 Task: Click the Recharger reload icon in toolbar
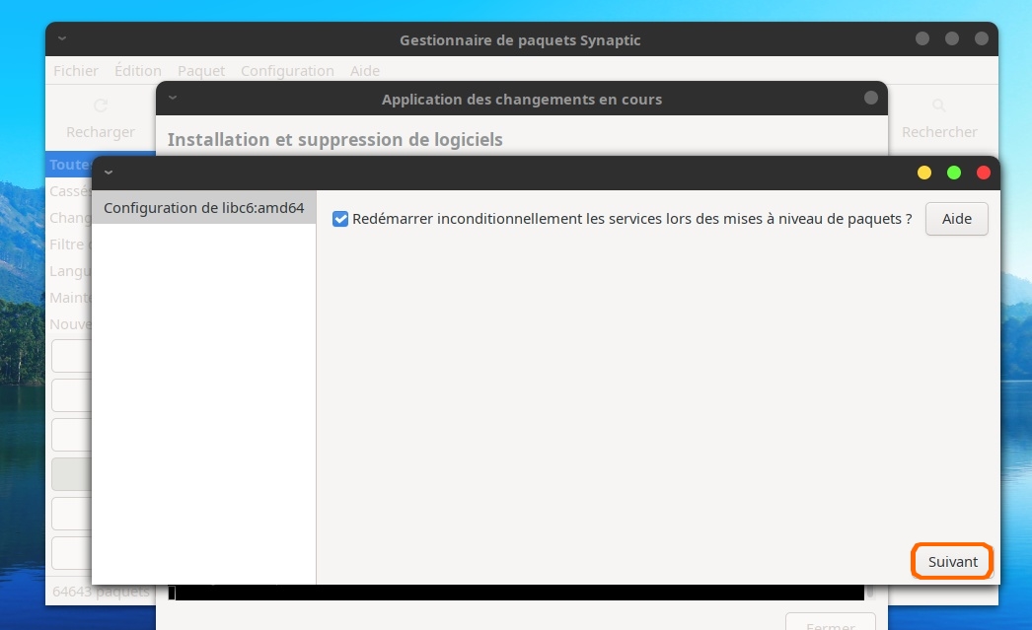100,105
